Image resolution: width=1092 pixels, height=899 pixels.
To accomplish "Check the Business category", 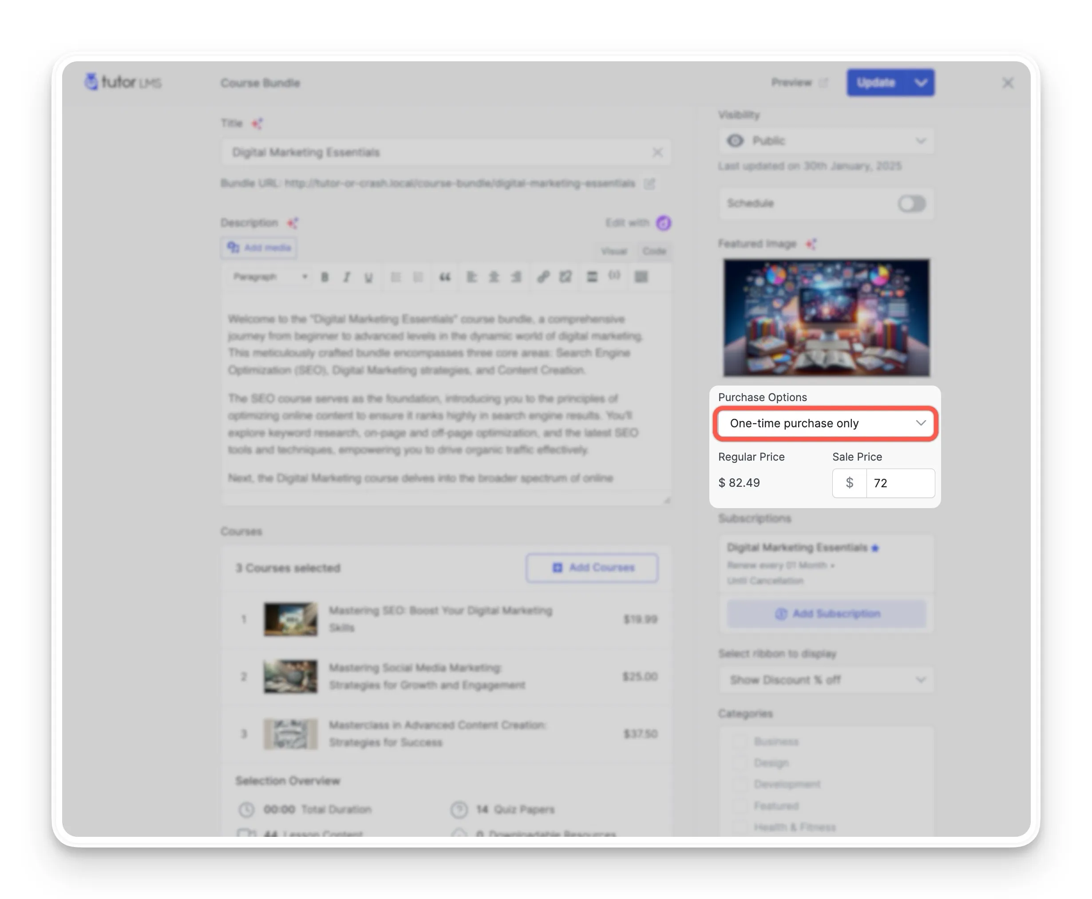I will (x=740, y=742).
